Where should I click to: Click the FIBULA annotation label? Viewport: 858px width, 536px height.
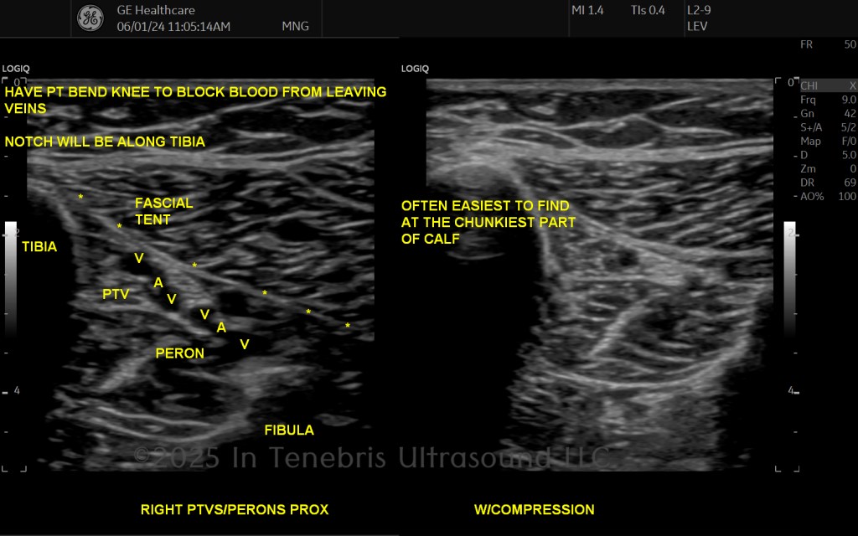click(289, 430)
